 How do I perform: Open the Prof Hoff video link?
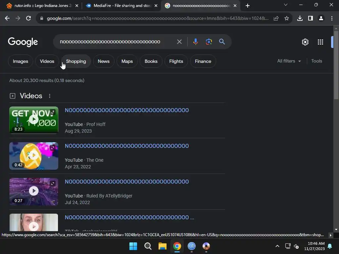(127, 110)
